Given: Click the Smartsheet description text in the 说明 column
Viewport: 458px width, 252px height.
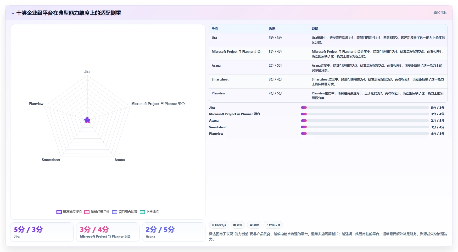Looking at the screenshot, I should click(x=378, y=82).
